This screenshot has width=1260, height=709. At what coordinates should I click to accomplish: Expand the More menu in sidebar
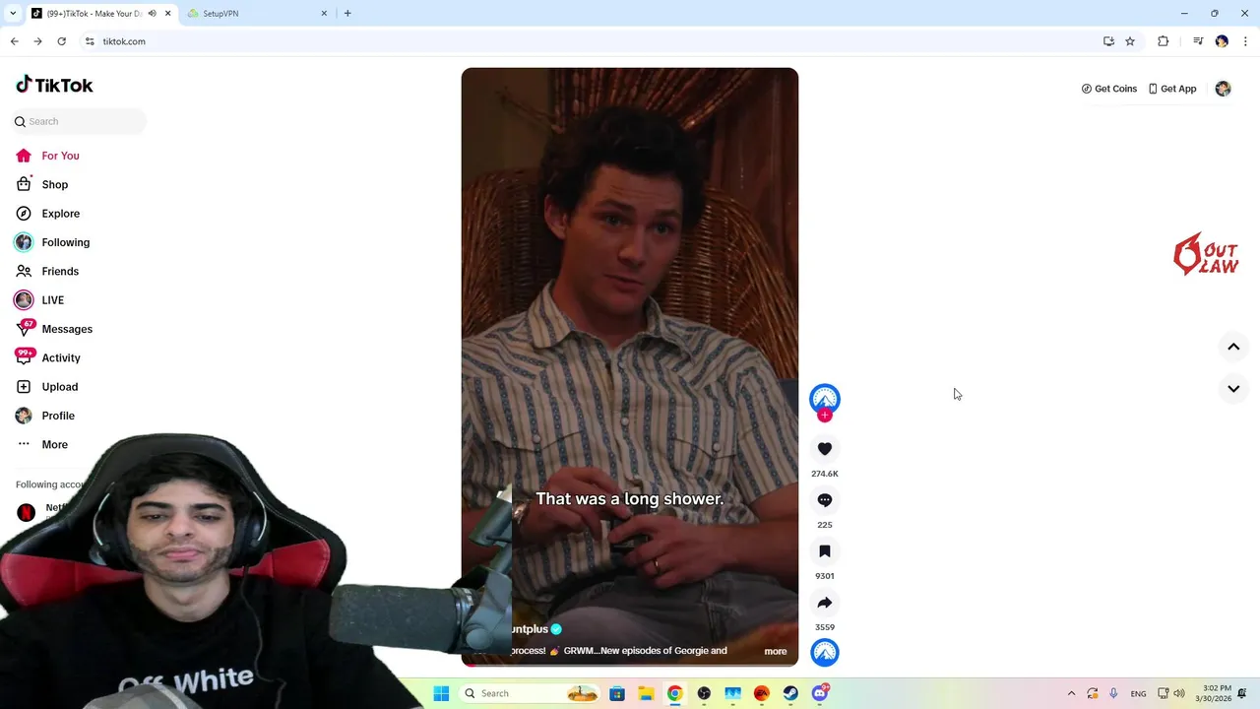pos(54,444)
